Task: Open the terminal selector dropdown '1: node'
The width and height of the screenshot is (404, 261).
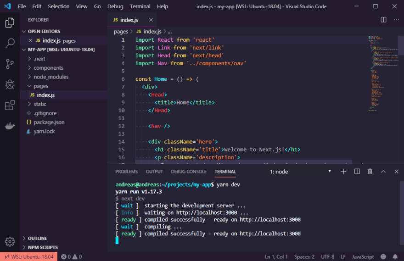Action: click(x=300, y=172)
